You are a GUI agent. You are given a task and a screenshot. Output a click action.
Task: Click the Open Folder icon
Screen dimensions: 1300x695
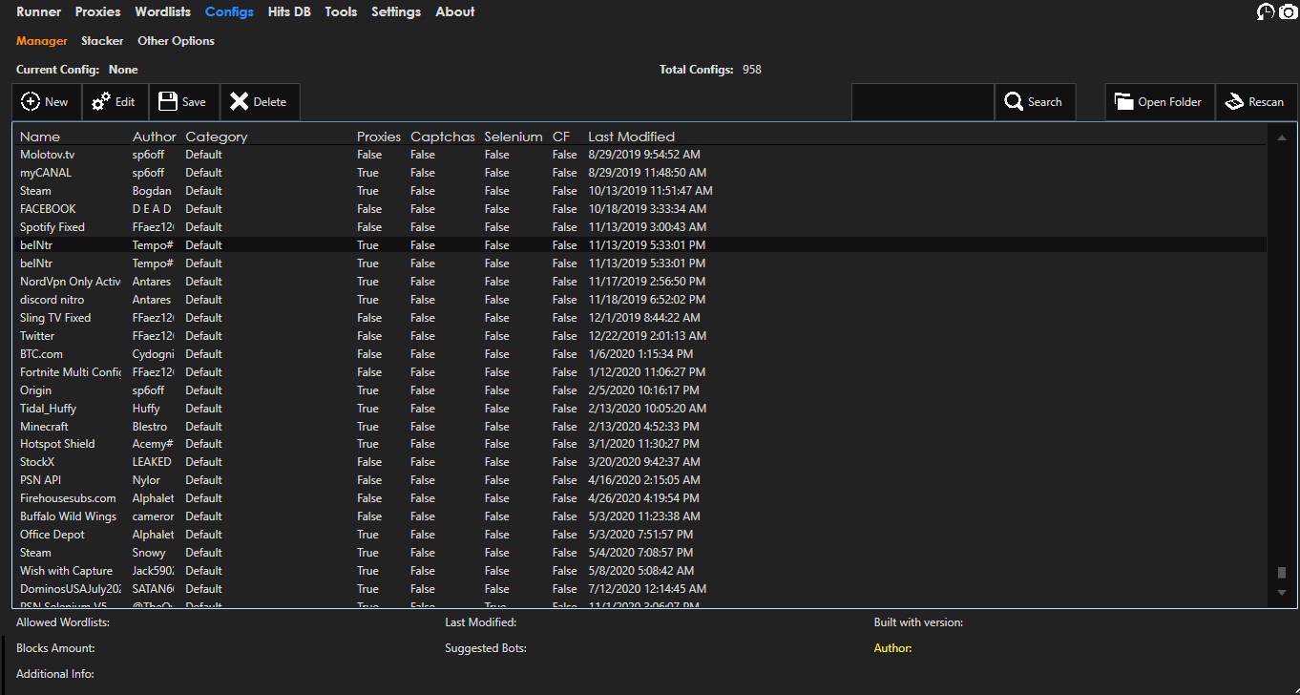1122,102
